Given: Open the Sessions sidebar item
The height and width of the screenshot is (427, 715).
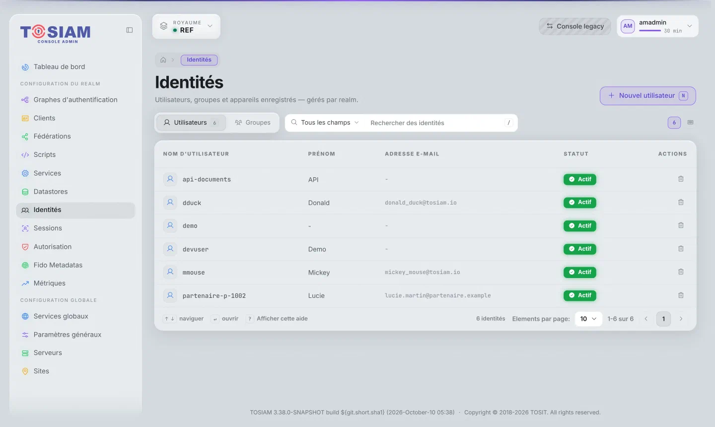Looking at the screenshot, I should 75,228.
